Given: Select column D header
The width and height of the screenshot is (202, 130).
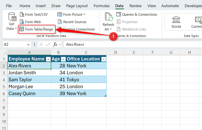Looking at the screenshot, I should coord(115,53).
